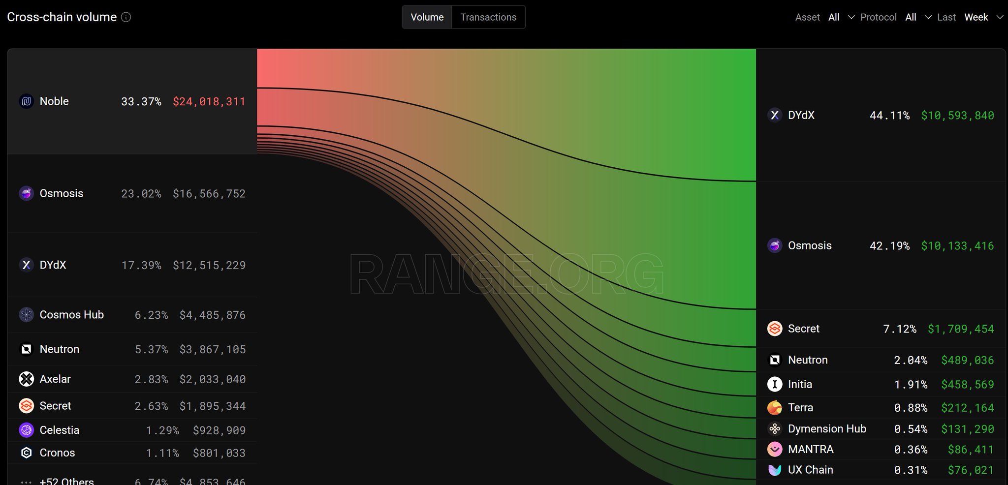Click DYdX destination volume $10,593,840
Image resolution: width=1008 pixels, height=485 pixels.
click(958, 116)
